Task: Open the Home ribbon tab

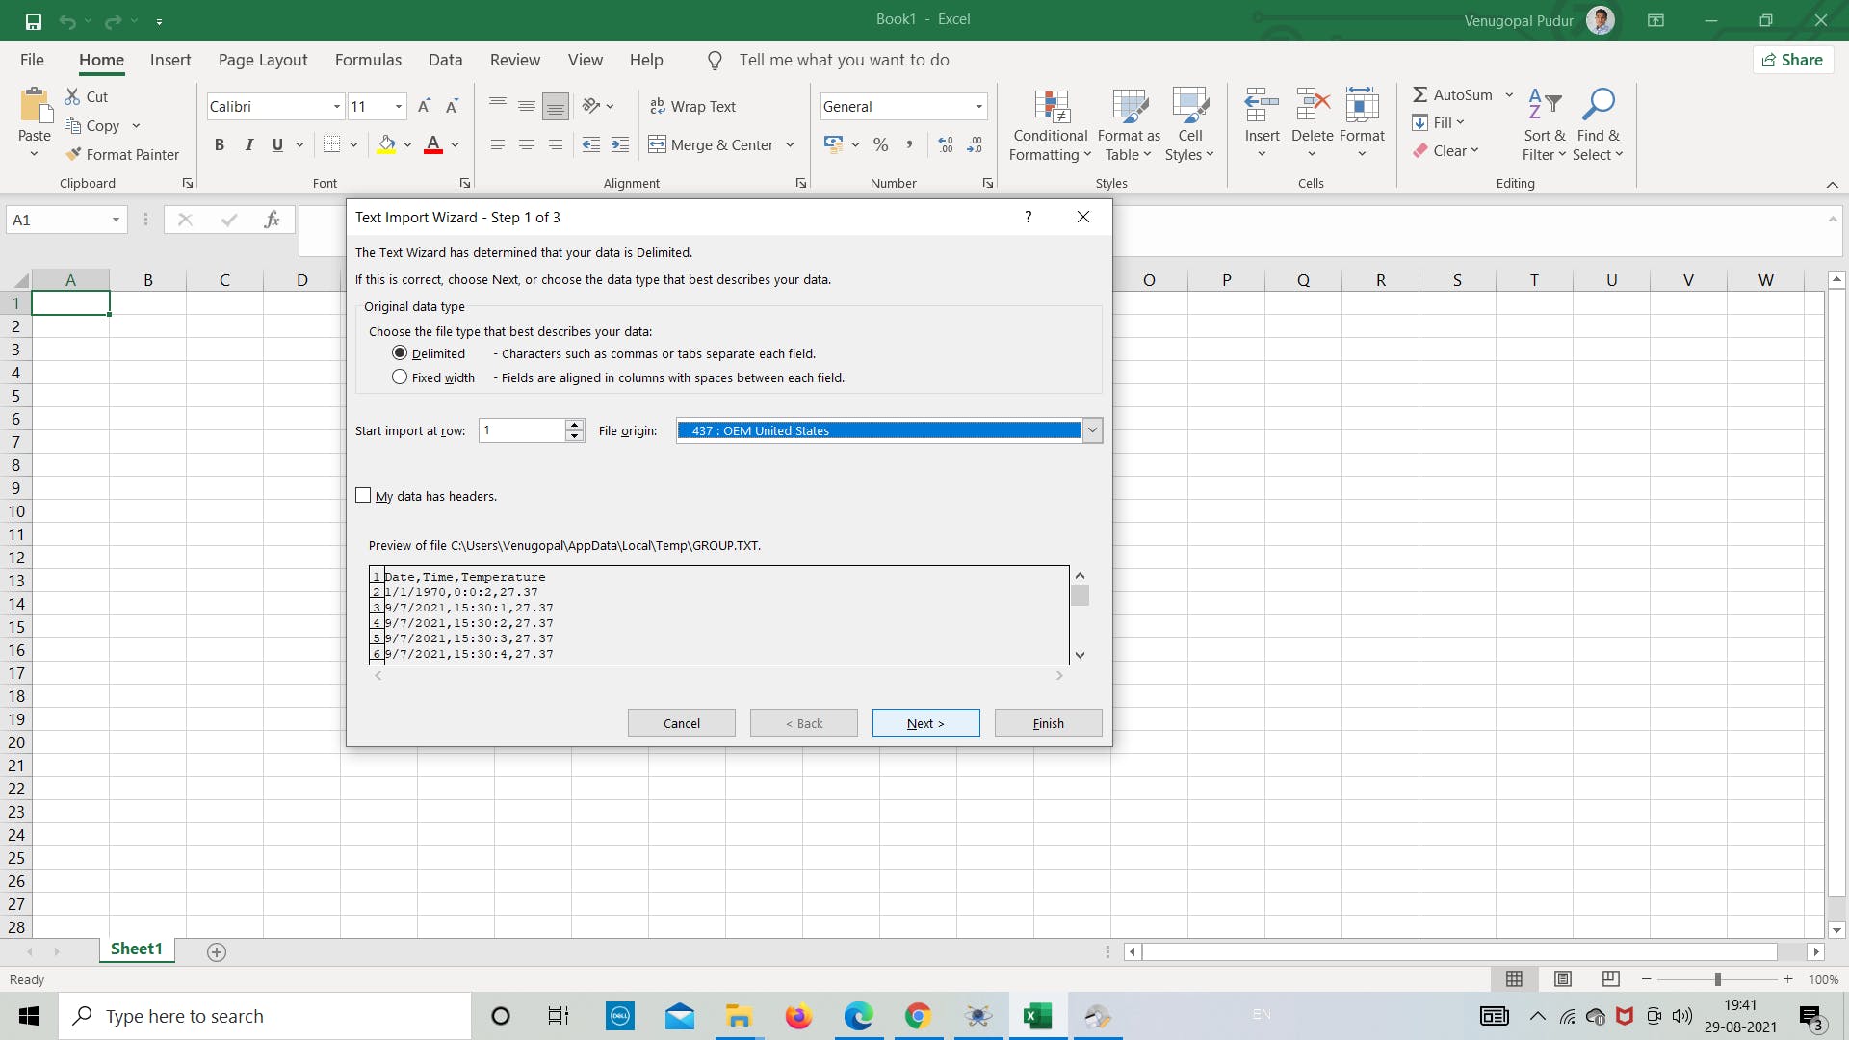Action: pos(101,60)
